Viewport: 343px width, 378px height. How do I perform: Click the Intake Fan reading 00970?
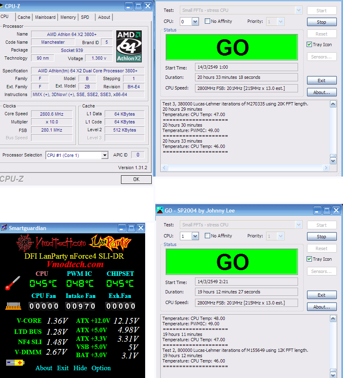pyautogui.click(x=81, y=306)
